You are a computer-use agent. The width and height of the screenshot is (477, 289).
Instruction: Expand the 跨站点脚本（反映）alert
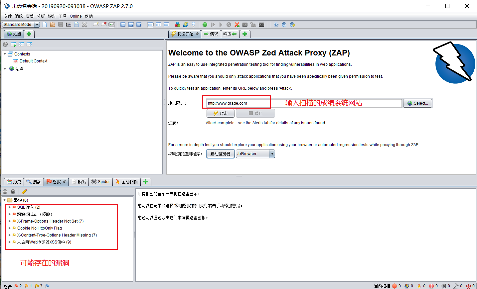click(x=10, y=214)
